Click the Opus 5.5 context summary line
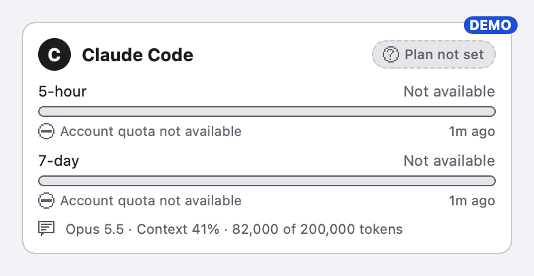Image resolution: width=534 pixels, height=276 pixels. coord(234,229)
